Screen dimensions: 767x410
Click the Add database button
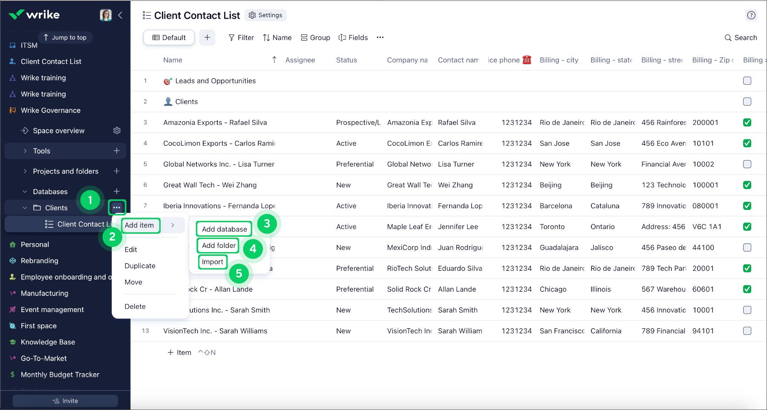tap(223, 229)
